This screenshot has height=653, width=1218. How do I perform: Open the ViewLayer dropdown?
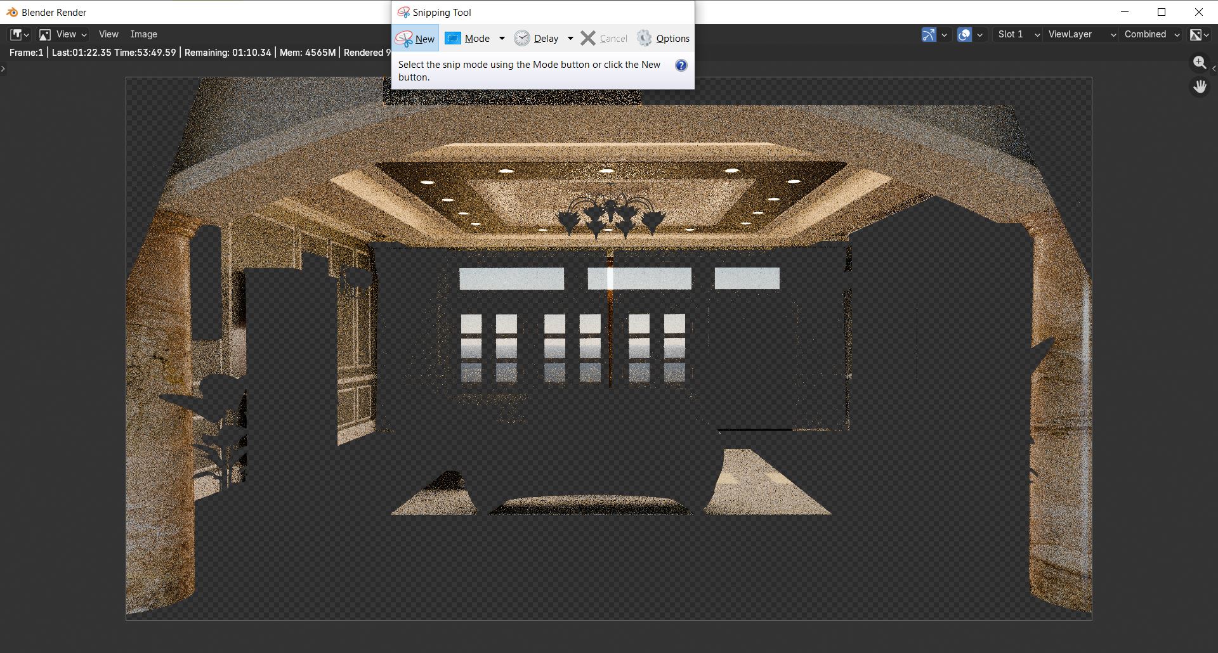pyautogui.click(x=1081, y=34)
